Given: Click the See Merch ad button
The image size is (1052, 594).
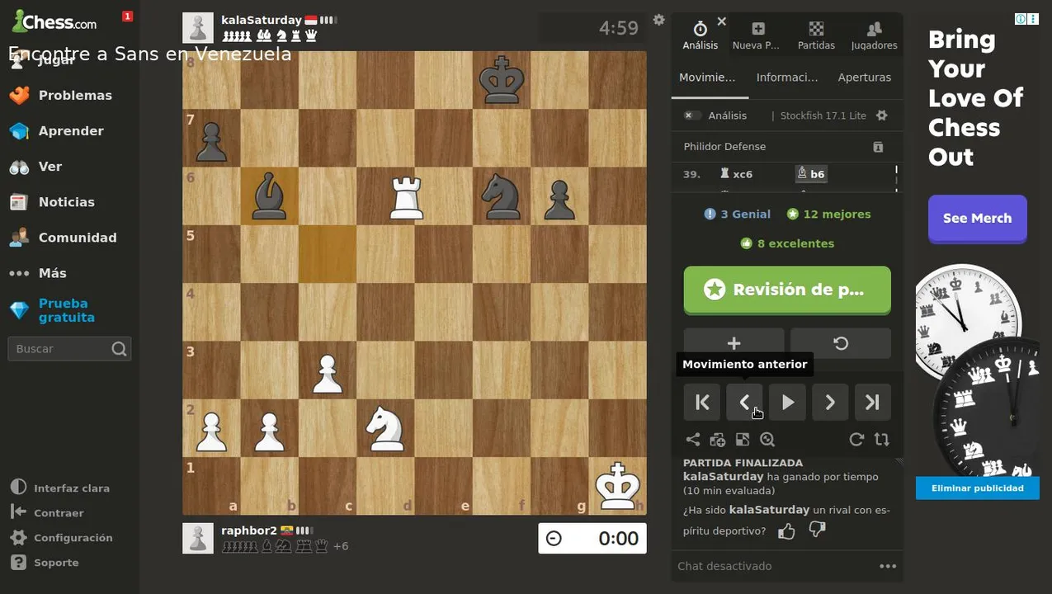Looking at the screenshot, I should (x=977, y=219).
